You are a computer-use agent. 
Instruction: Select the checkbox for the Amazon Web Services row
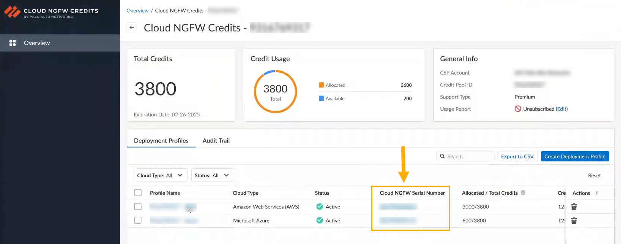[138, 206]
